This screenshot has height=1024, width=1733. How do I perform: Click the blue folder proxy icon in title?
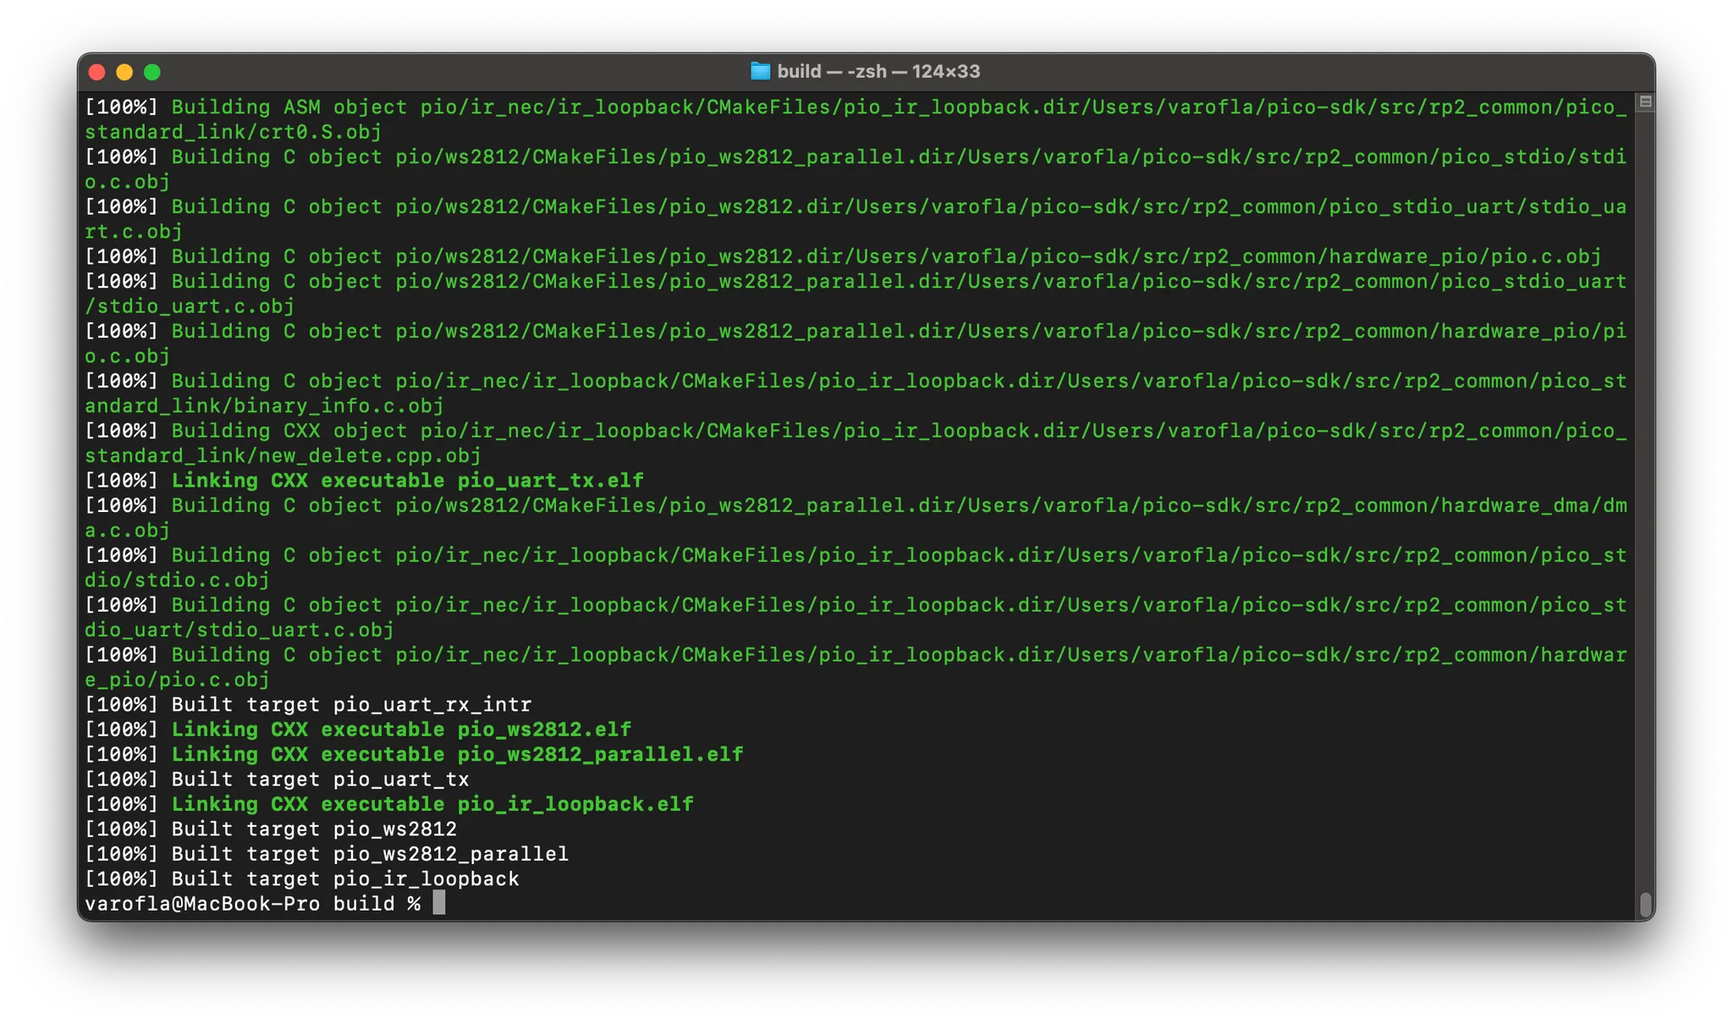pos(760,71)
